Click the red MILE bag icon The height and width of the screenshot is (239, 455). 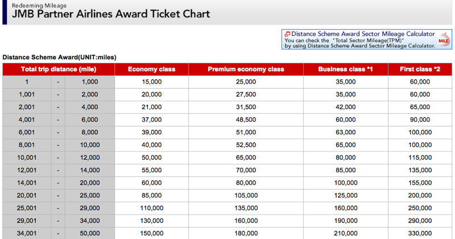coord(444,40)
